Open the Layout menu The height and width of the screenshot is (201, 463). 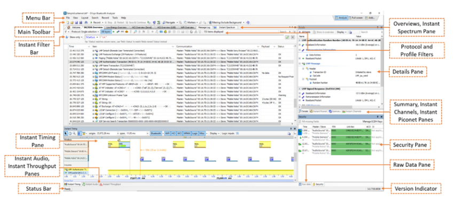[x=85, y=18]
